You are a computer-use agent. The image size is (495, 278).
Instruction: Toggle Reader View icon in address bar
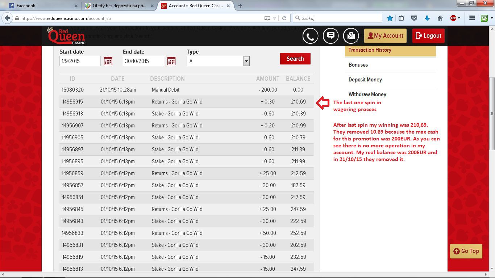(267, 18)
